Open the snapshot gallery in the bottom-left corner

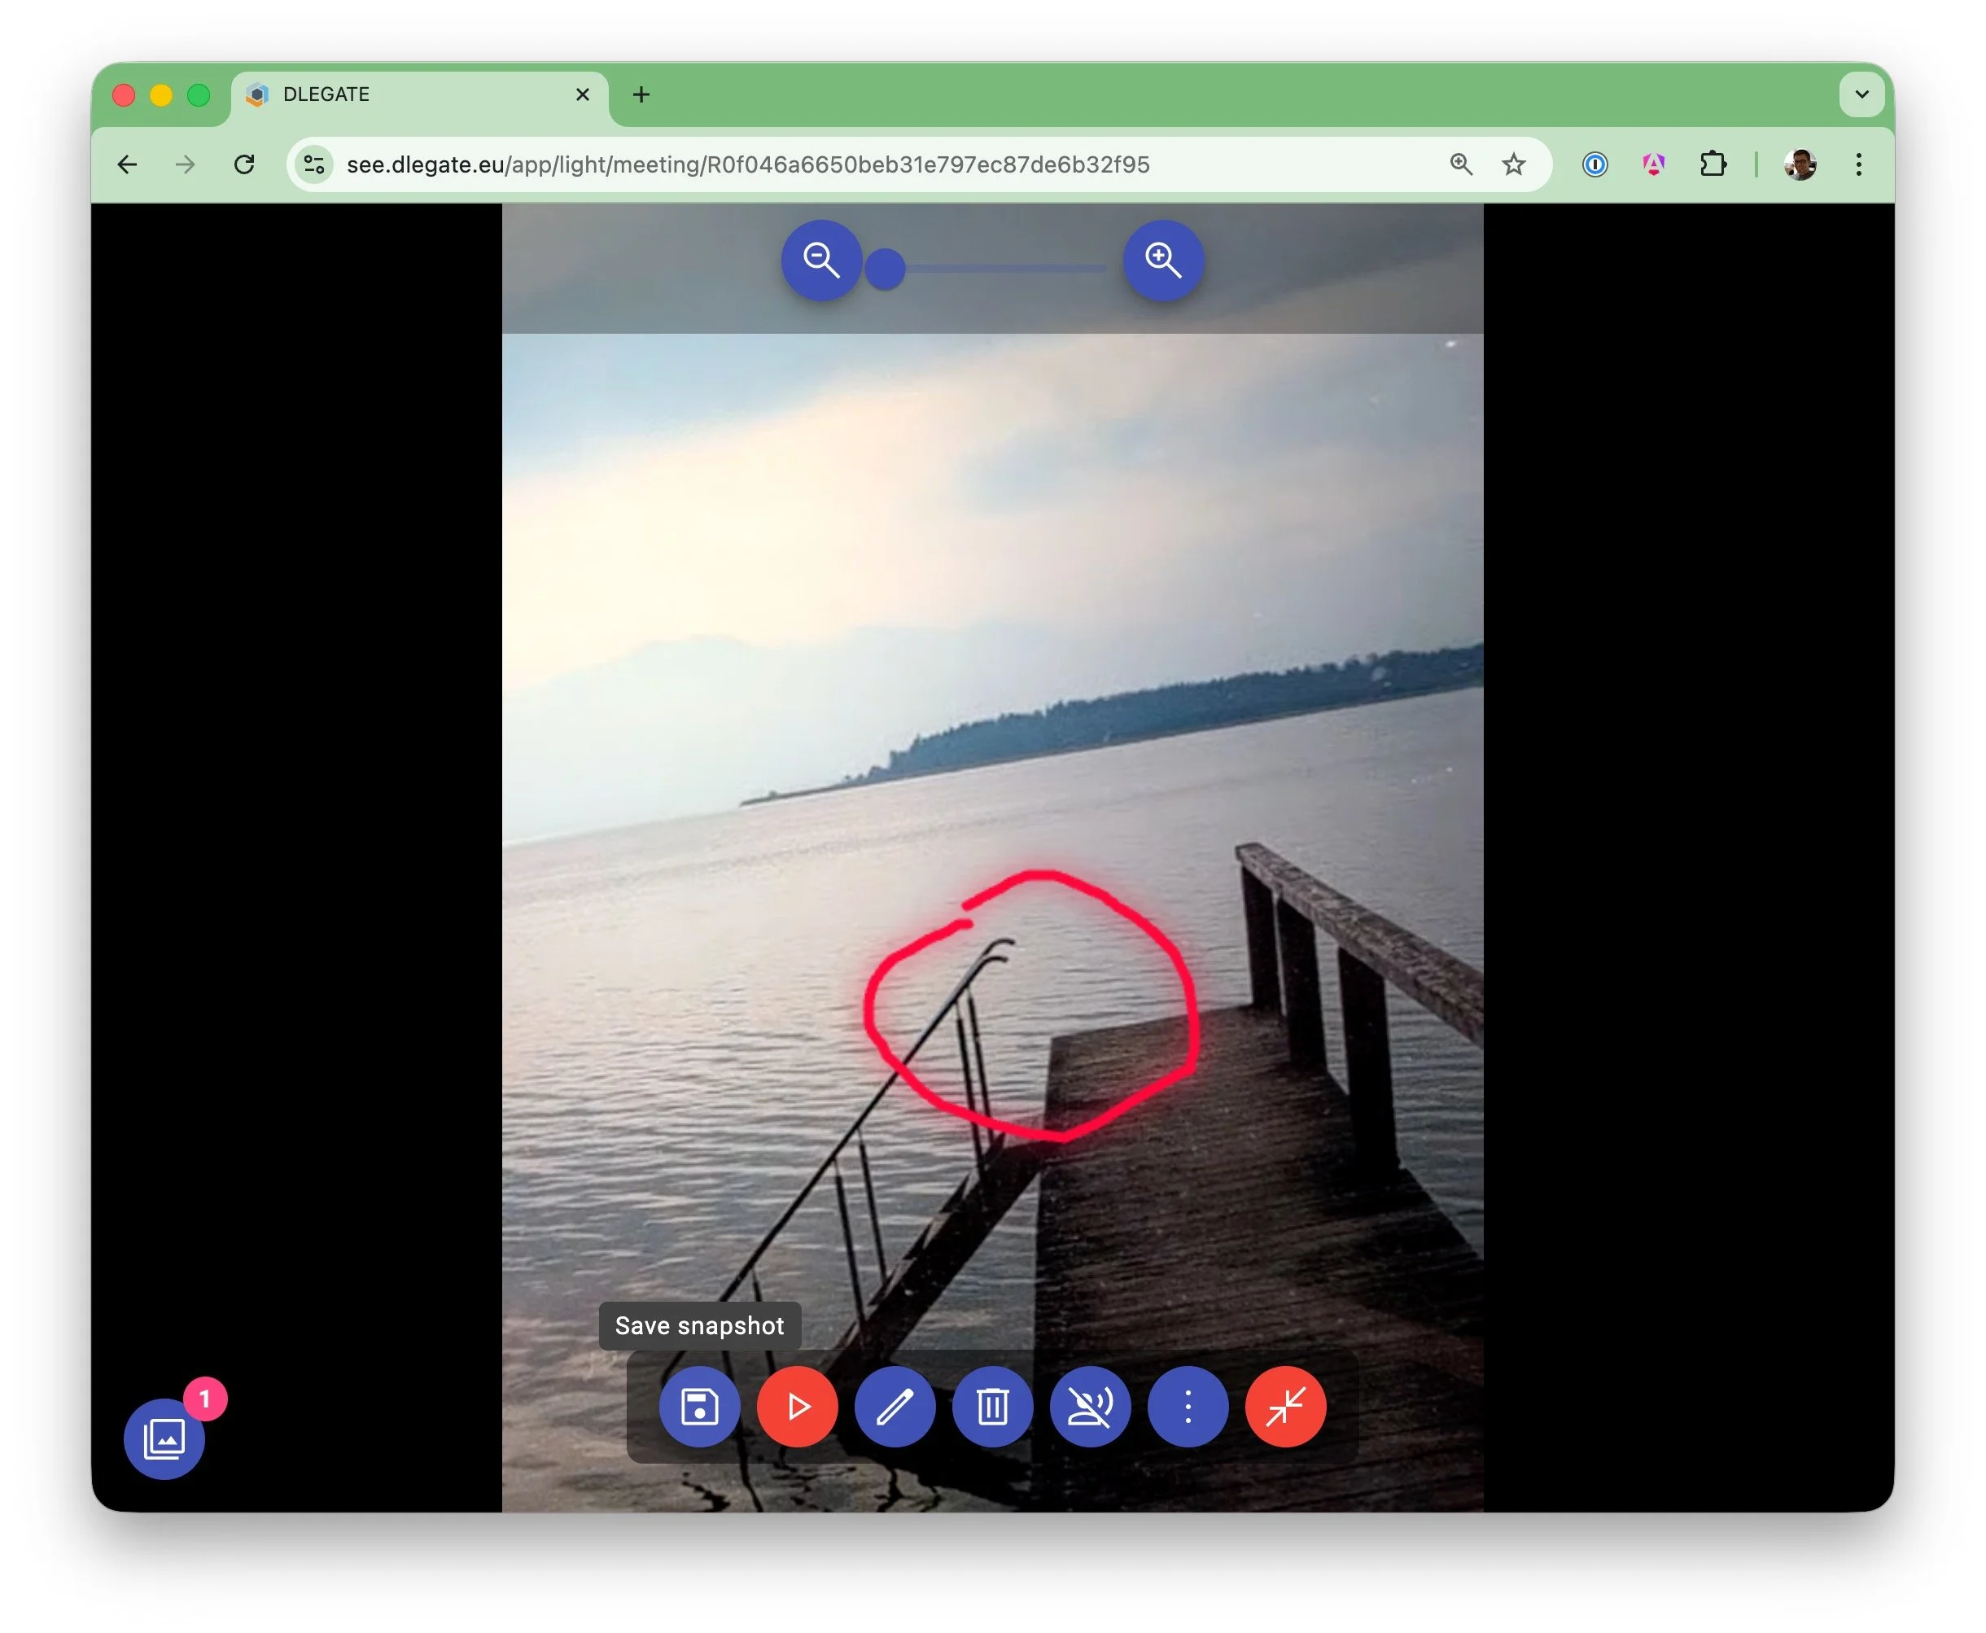pyautogui.click(x=164, y=1438)
